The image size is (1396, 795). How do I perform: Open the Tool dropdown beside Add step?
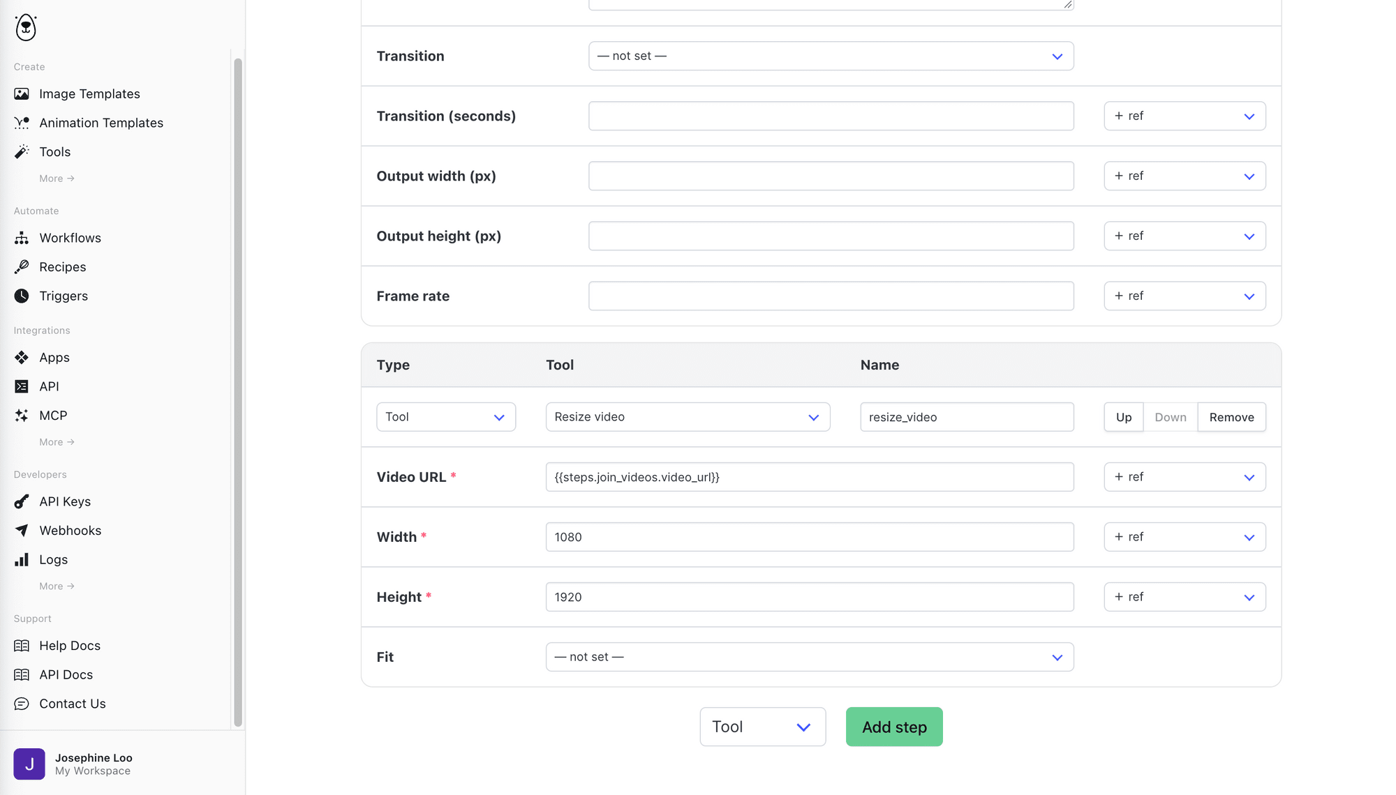point(763,727)
